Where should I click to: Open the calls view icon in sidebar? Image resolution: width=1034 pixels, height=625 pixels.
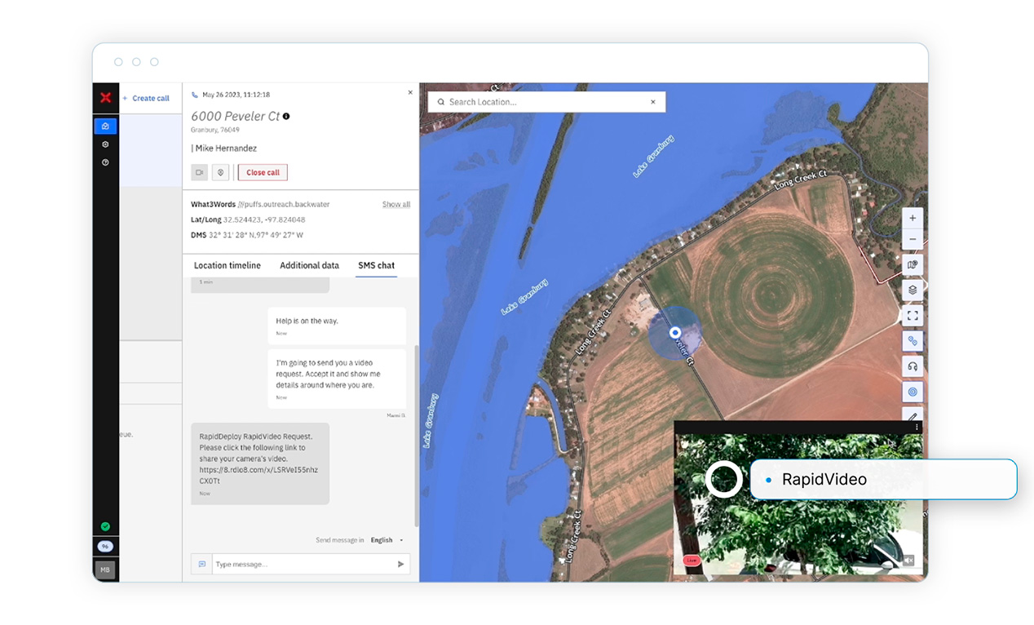click(x=105, y=126)
